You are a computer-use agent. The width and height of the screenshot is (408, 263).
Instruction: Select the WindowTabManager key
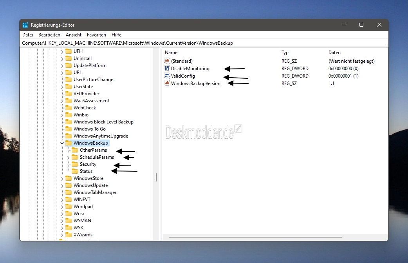(95, 192)
